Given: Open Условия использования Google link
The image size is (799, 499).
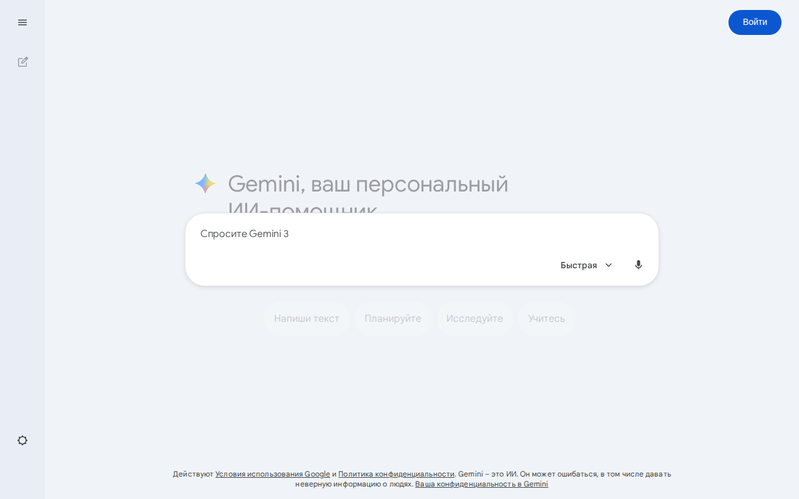Looking at the screenshot, I should click(x=273, y=474).
